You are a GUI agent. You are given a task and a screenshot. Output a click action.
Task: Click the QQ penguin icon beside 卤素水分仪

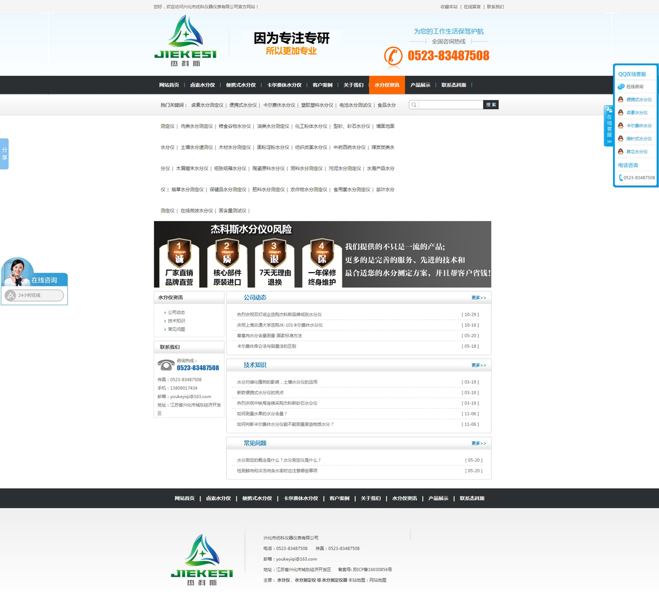621,112
